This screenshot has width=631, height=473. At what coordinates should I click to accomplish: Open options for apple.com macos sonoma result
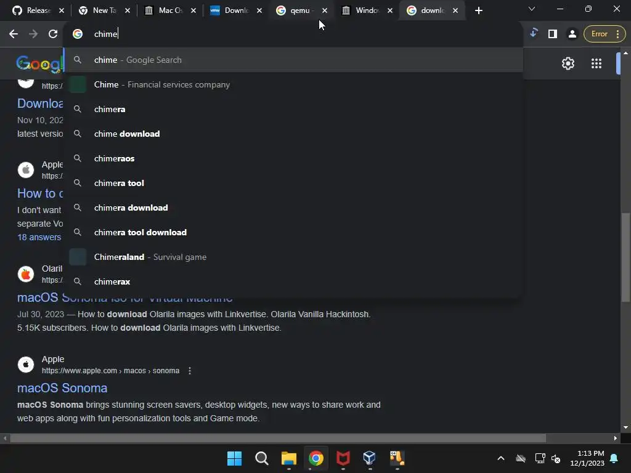(x=190, y=371)
